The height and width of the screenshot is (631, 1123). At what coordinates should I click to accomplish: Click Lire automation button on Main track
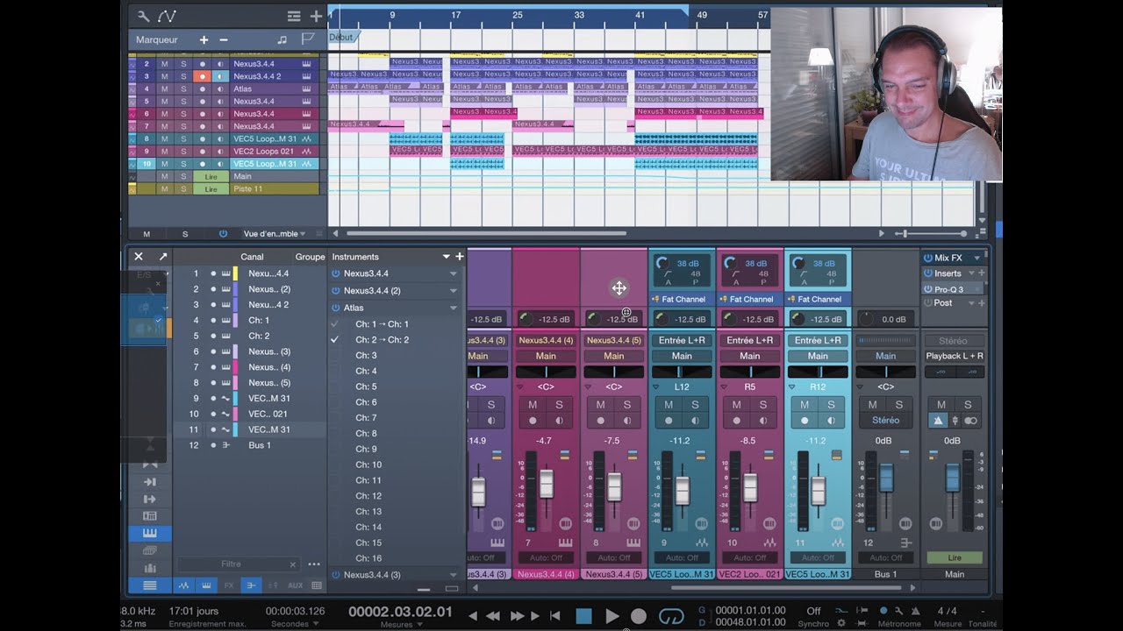(211, 176)
